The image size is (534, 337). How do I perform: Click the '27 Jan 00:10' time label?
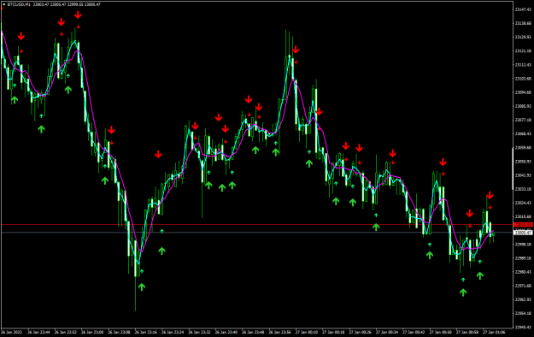(307, 332)
